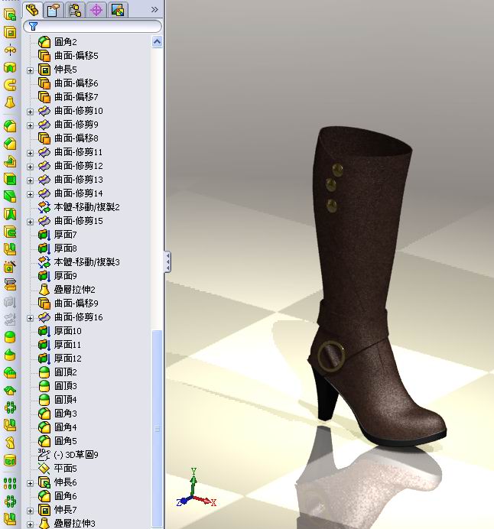494x529 pixels.
Task: Select 厚面11 in the feature tree
Action: 68,345
